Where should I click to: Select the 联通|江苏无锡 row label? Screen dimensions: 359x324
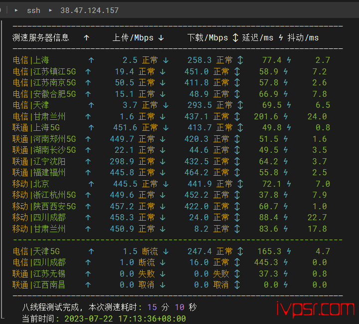39,274
